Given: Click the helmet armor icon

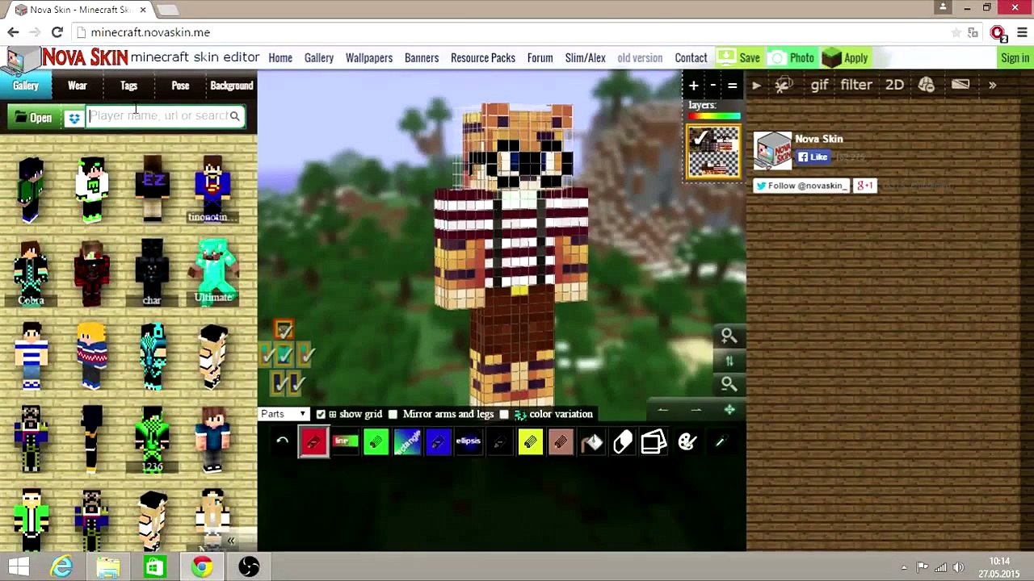Looking at the screenshot, I should pos(926,85).
